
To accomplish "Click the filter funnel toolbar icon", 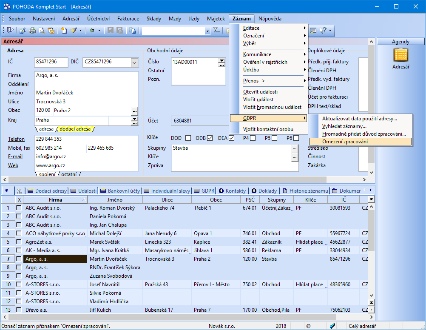I will click(x=216, y=31).
